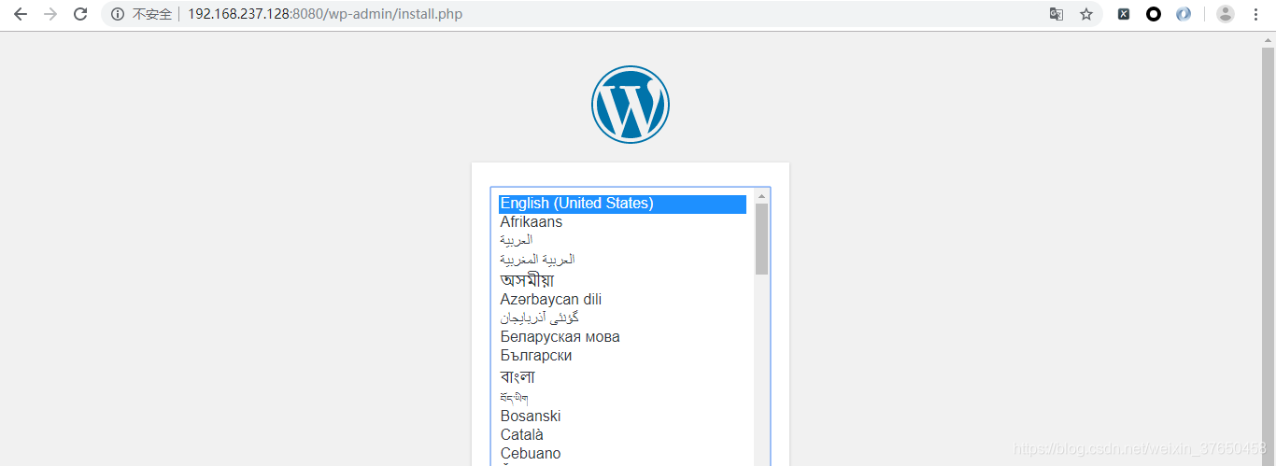Select Afrikaans in the language list
This screenshot has height=466, width=1276.
[622, 222]
